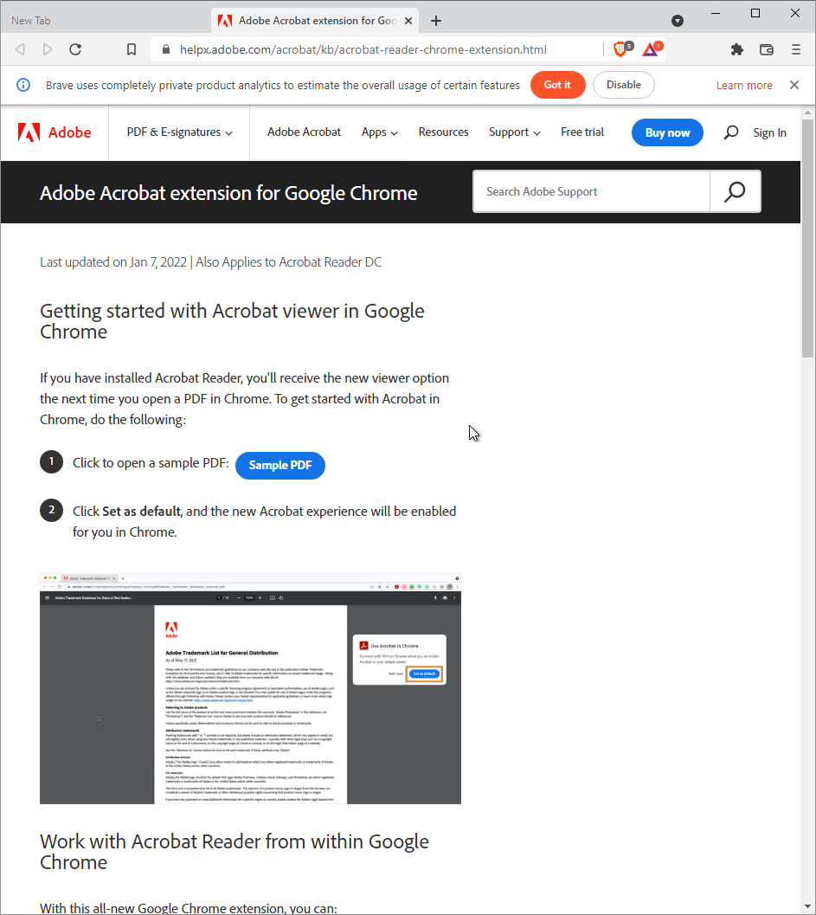Expand the Support dropdown menu

click(514, 132)
